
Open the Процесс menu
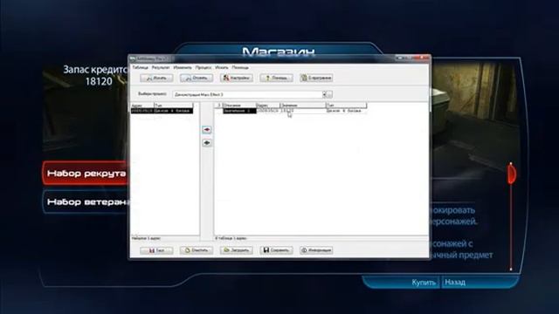pyautogui.click(x=204, y=67)
